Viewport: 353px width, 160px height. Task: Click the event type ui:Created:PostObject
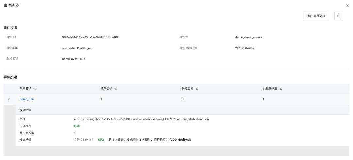77,48
